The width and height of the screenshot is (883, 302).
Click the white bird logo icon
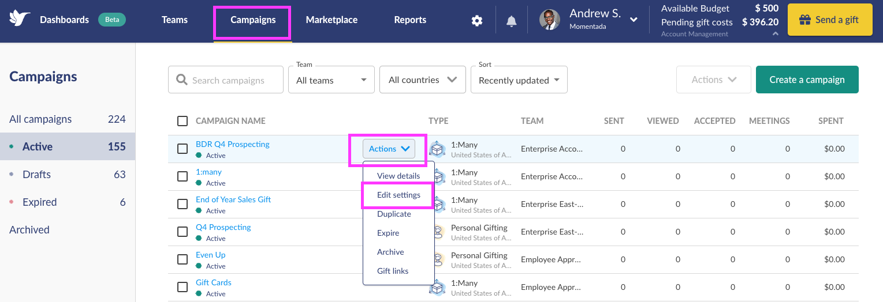click(20, 19)
